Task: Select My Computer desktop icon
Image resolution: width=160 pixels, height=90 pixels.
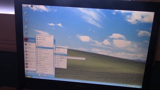Action: point(25,14)
